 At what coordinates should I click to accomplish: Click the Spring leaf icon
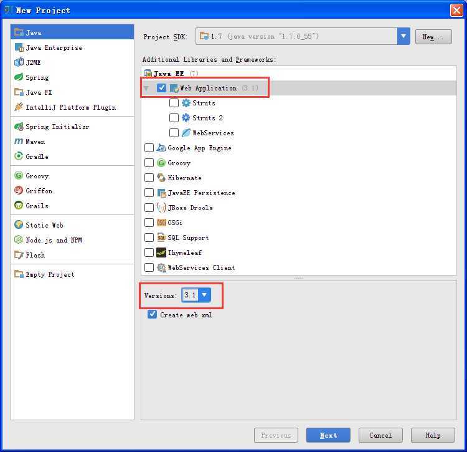19,77
